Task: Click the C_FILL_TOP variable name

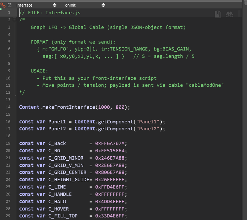Action: tap(63, 216)
